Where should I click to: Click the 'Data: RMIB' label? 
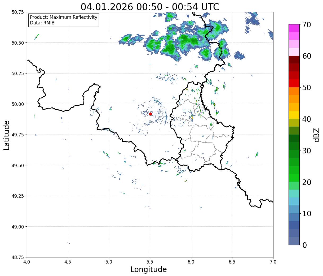coord(42,23)
